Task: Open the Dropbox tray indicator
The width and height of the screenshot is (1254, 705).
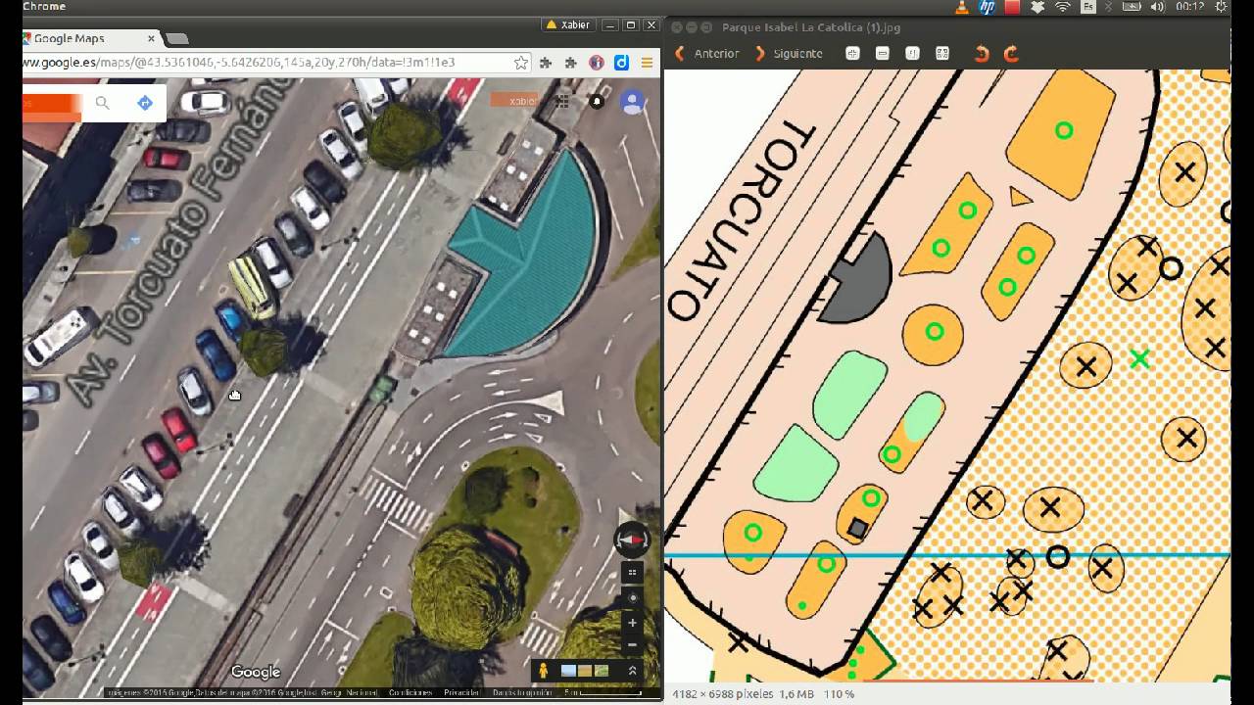Action: (1038, 7)
